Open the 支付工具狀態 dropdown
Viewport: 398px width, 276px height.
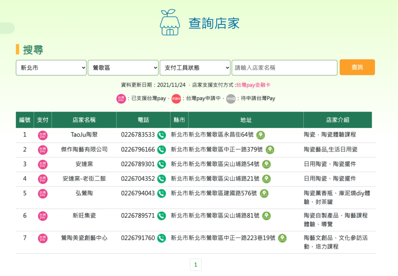click(x=195, y=68)
